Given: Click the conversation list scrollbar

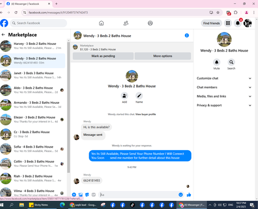Looking at the screenshot, I should coord(69,107).
